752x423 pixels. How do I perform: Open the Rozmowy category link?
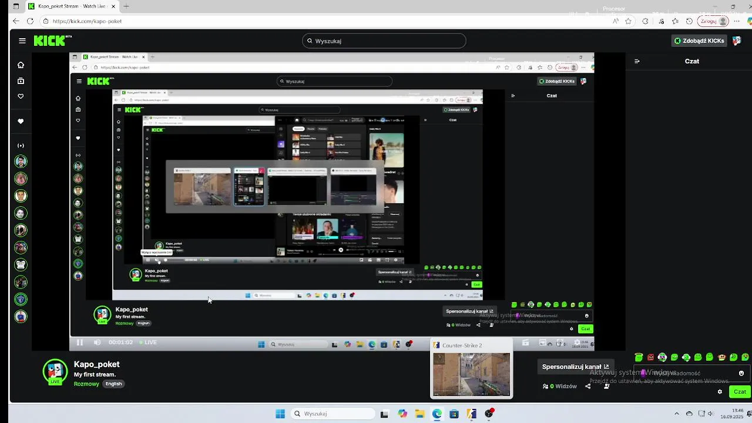[86, 384]
